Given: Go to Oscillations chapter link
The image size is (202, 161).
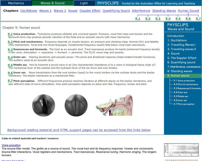Looking at the screenshot, I should tap(29, 11).
